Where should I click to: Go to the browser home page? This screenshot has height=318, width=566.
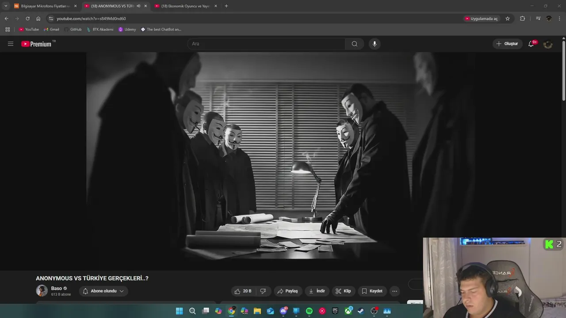(38, 19)
